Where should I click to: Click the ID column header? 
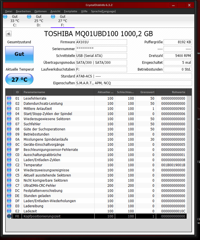point(17,92)
